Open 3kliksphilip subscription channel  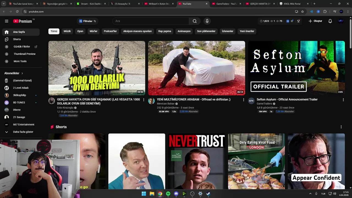[21, 95]
